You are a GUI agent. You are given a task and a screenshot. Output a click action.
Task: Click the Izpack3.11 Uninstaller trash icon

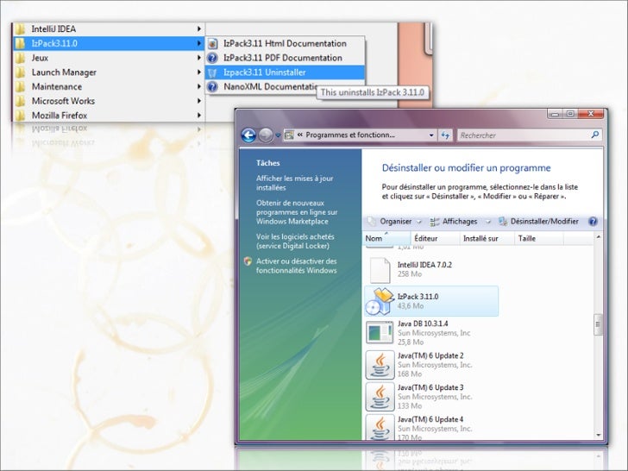(x=212, y=72)
